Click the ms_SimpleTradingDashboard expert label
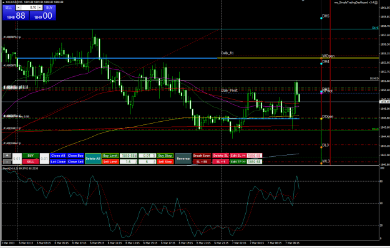Viewport: 390px width, 248px height. point(354,2)
